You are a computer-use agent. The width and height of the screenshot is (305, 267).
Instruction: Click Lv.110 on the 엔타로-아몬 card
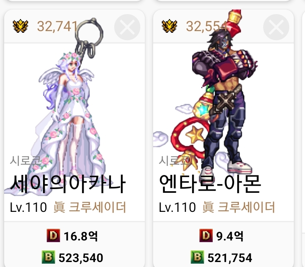click(x=177, y=207)
